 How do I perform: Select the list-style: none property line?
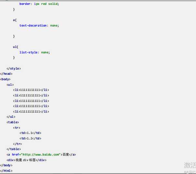pyautogui.click(x=35, y=52)
